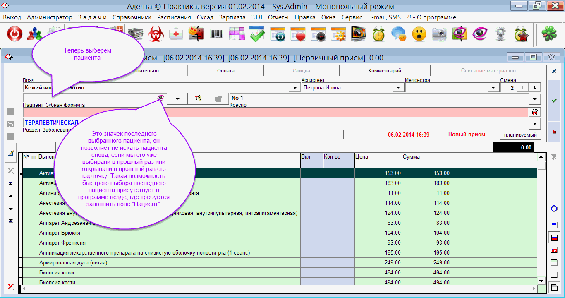Click the alarm clock toolbar icon
565x298 pixels.
coord(378,34)
